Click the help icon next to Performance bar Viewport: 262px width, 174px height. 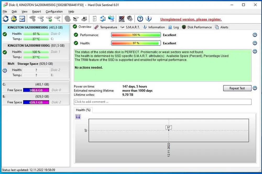(255, 35)
